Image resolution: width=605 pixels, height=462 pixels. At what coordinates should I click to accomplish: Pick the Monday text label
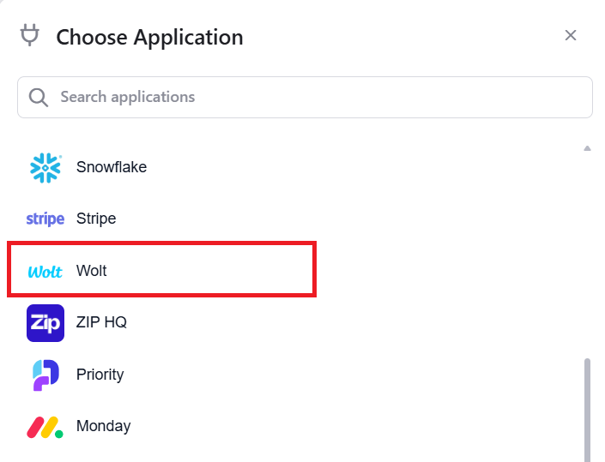103,426
